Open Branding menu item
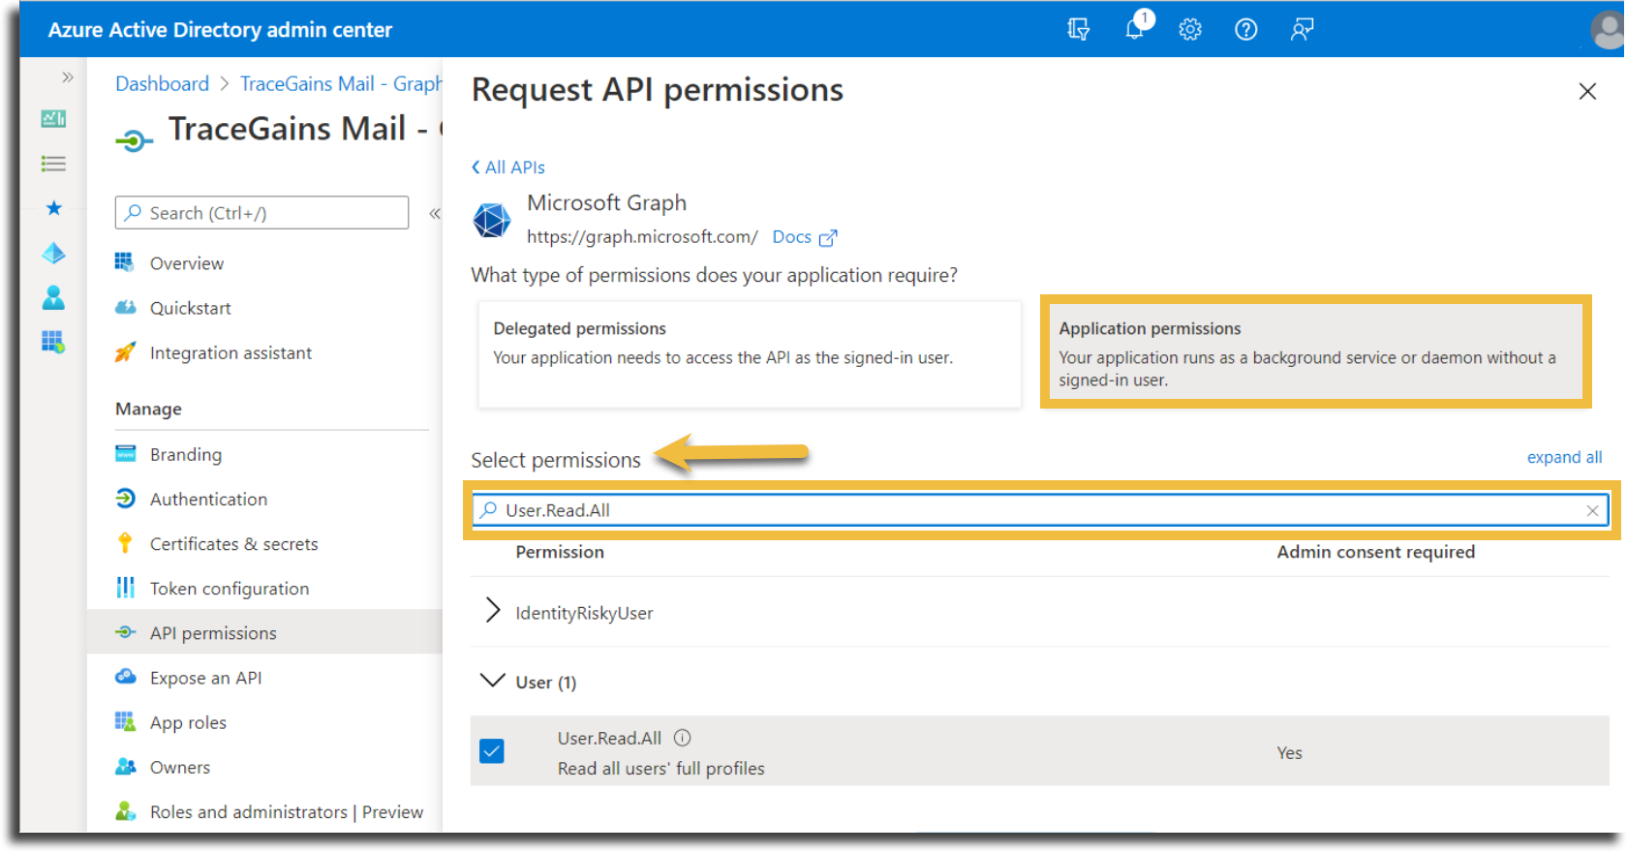The height and width of the screenshot is (852, 1627). [185, 455]
